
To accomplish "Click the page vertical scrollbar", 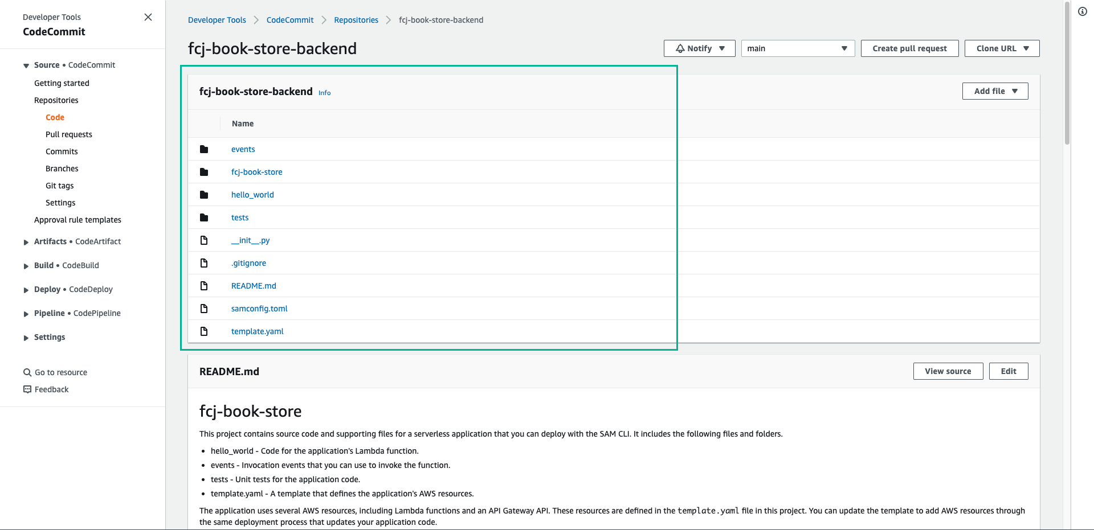I will click(x=1067, y=74).
